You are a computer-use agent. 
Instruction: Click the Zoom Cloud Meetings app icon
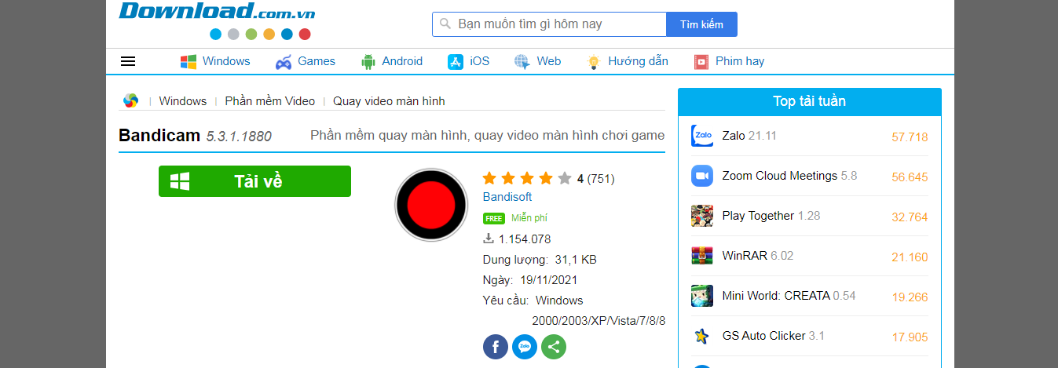pyautogui.click(x=702, y=176)
